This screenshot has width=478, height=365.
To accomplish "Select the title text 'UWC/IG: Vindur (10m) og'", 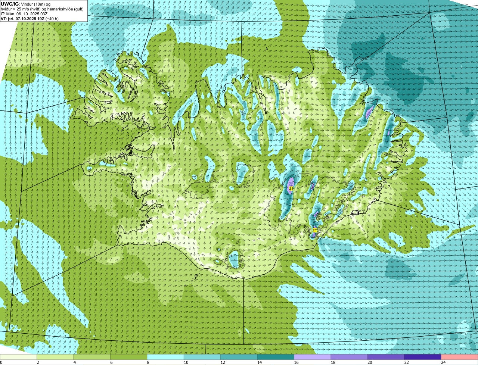I will point(25,4).
